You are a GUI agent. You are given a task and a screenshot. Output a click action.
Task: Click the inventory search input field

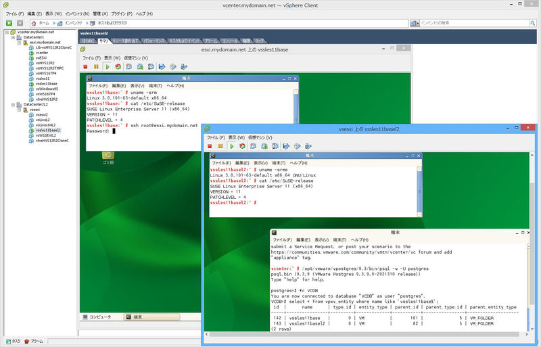475,23
